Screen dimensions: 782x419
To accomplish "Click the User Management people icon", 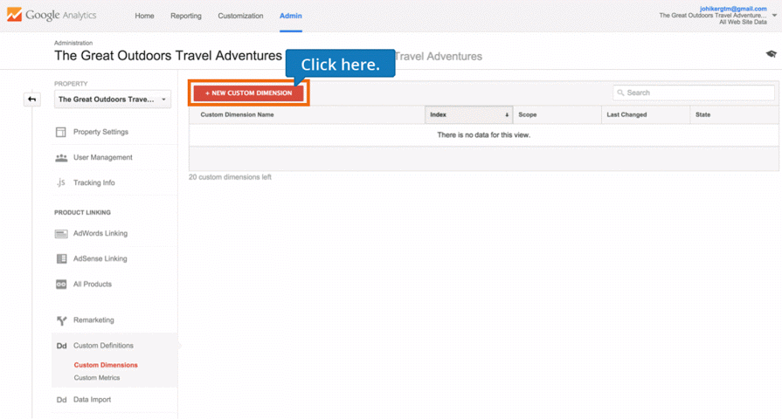I will 61,157.
